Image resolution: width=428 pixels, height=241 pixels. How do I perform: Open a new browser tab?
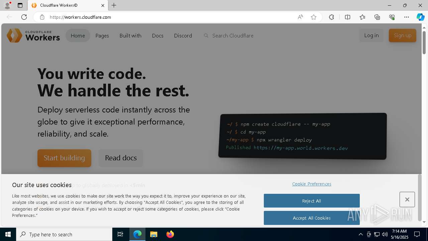click(x=114, y=5)
